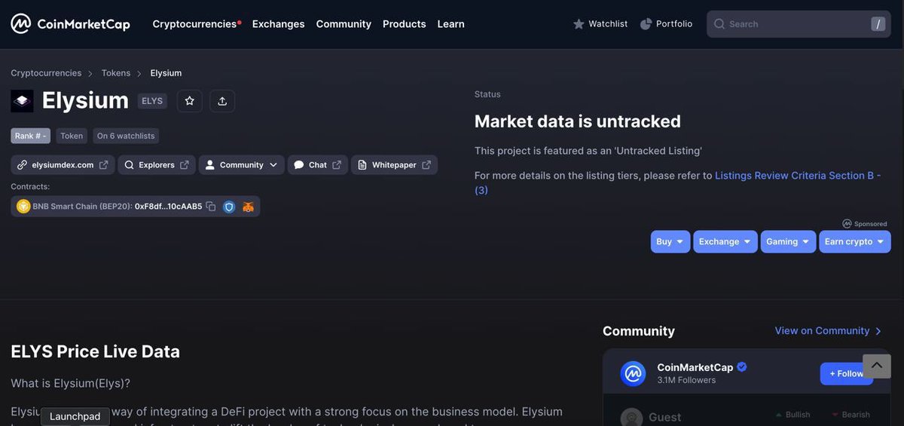Click the Watchlist star icon in header

tap(579, 24)
